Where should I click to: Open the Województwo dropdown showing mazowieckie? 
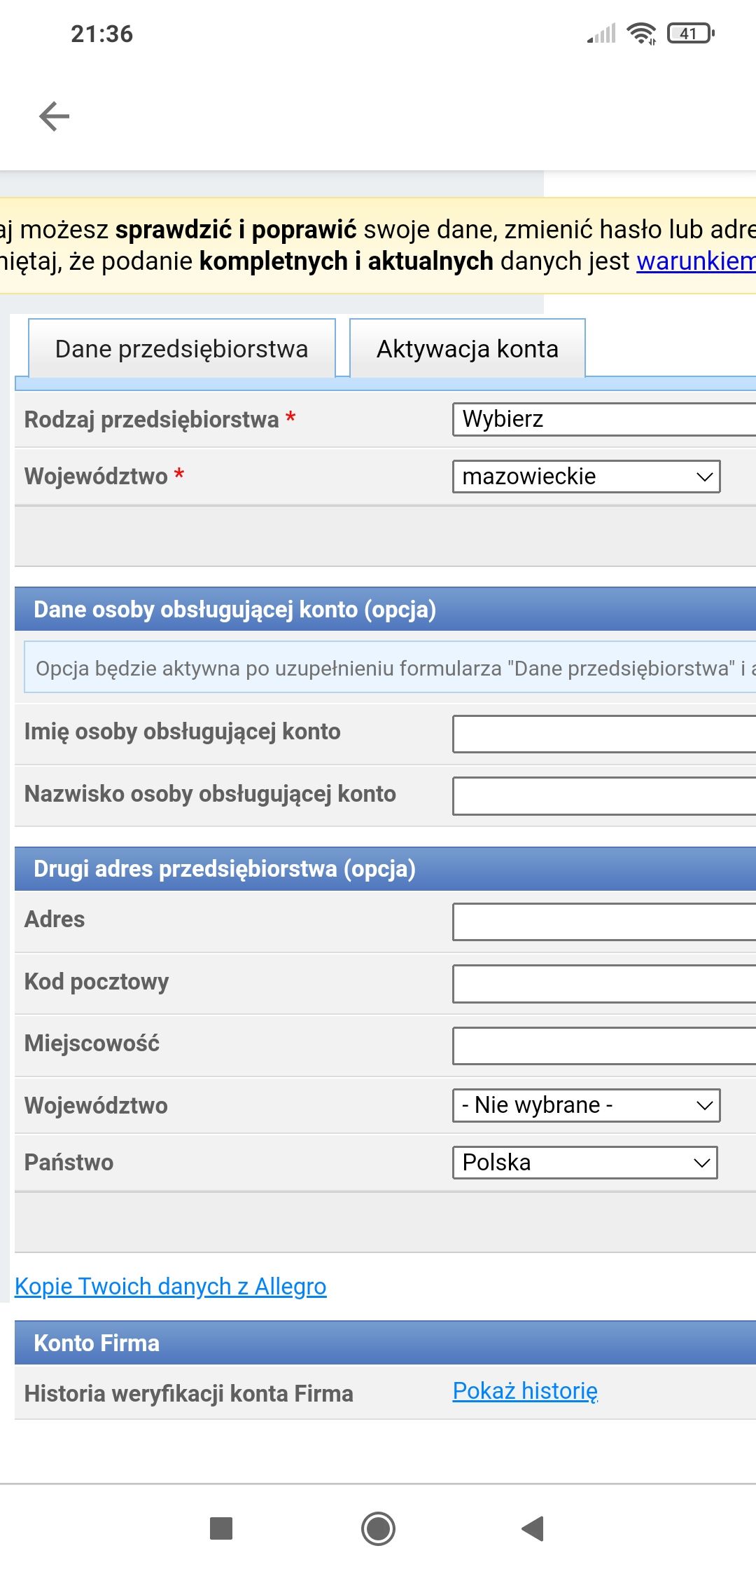click(x=587, y=477)
